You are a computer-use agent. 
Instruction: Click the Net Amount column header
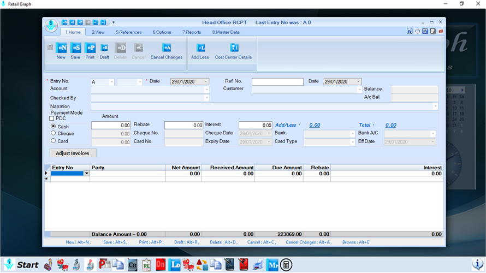tap(183, 168)
